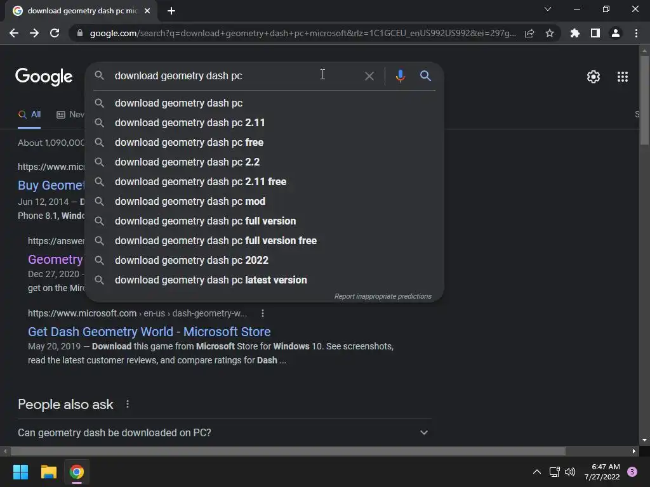650x487 pixels.
Task: Select suggestion ending 'full version'
Action: pyautogui.click(x=265, y=221)
